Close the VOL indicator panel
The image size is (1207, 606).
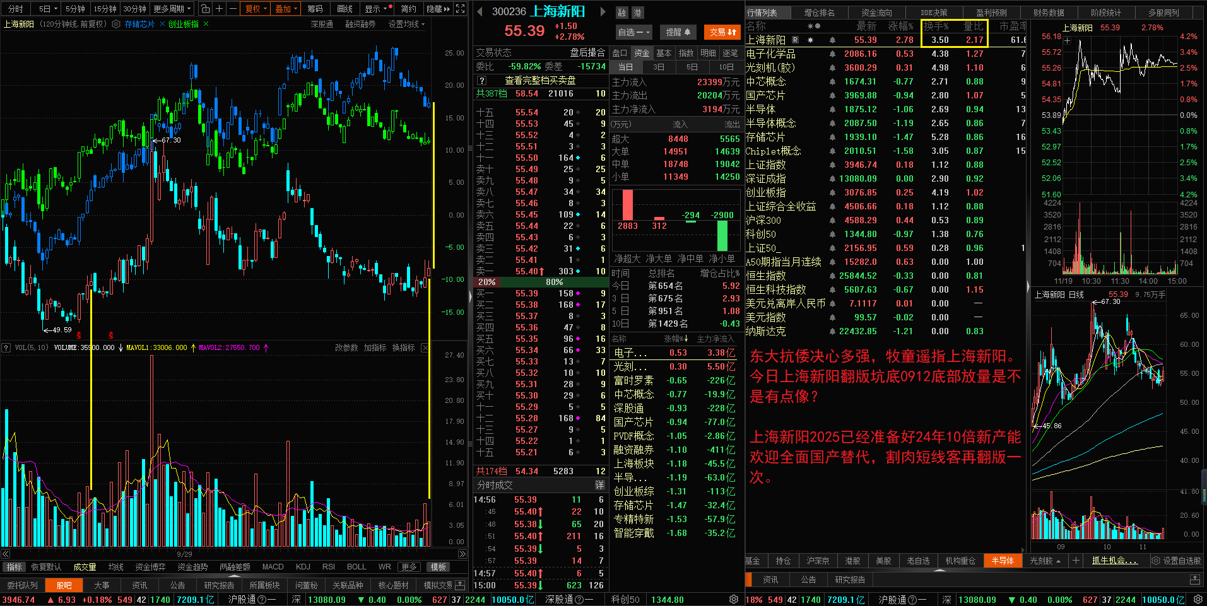[x=425, y=347]
